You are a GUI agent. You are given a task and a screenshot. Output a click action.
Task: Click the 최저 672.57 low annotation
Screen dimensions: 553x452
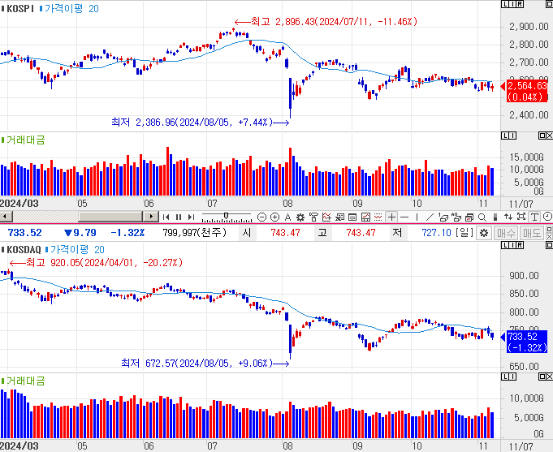(205, 363)
